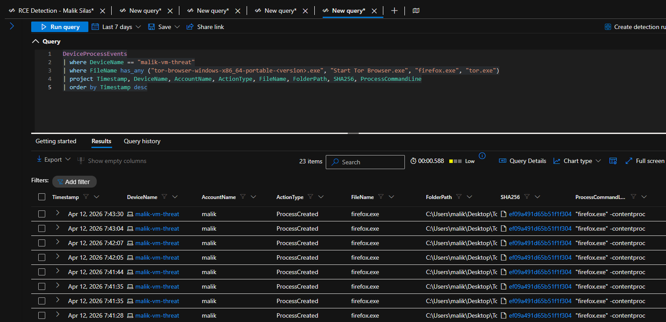The height and width of the screenshot is (322, 666).
Task: Click the SHA256 column filter icon
Action: (x=527, y=197)
